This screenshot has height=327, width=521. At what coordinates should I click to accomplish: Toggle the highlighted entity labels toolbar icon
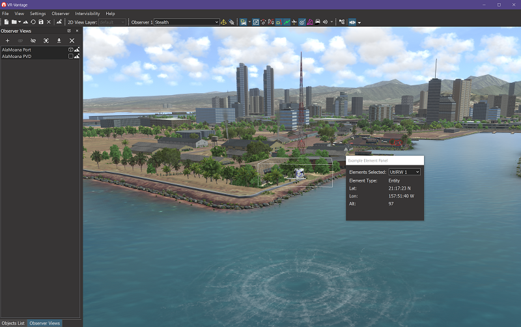pos(243,22)
